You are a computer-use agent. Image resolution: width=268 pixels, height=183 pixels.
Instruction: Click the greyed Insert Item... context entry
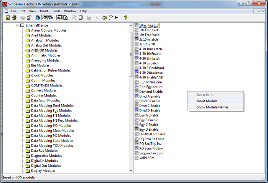pyautogui.click(x=215, y=95)
